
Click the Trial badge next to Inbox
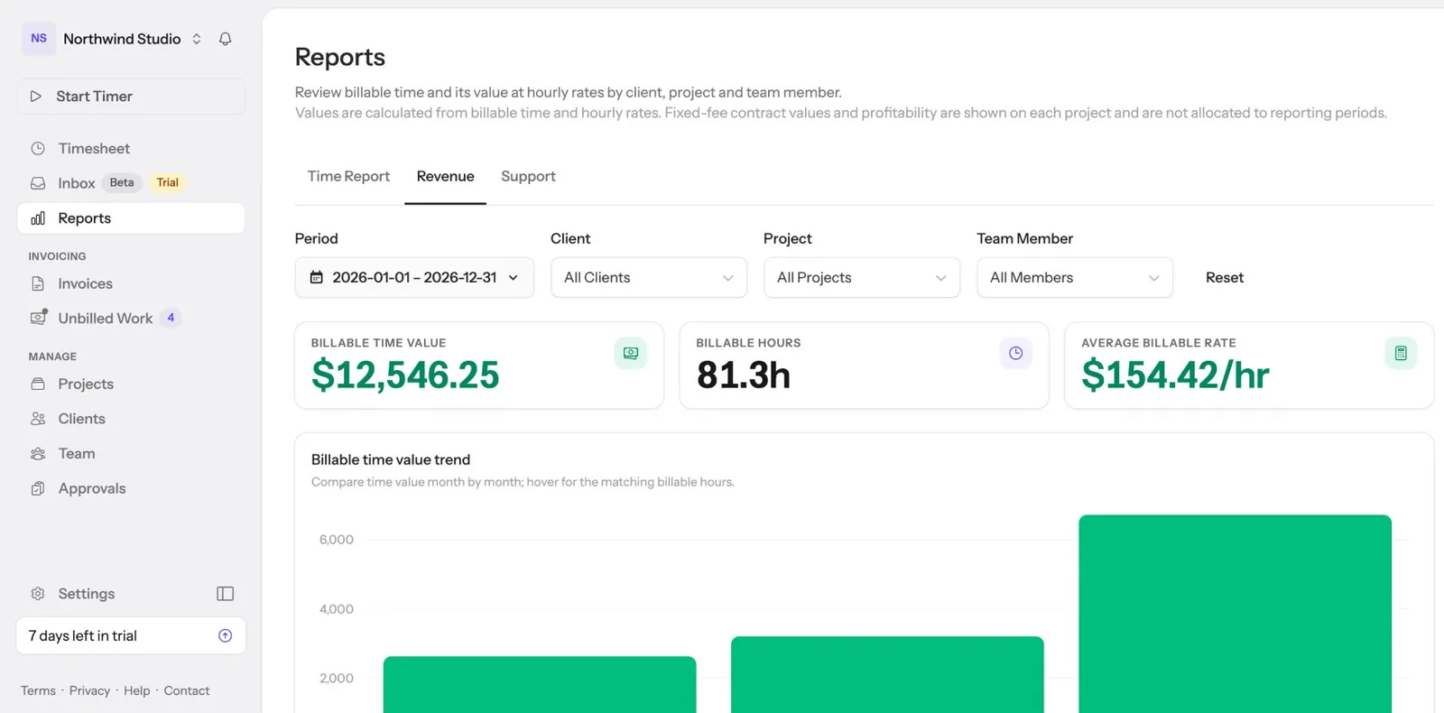coord(167,182)
